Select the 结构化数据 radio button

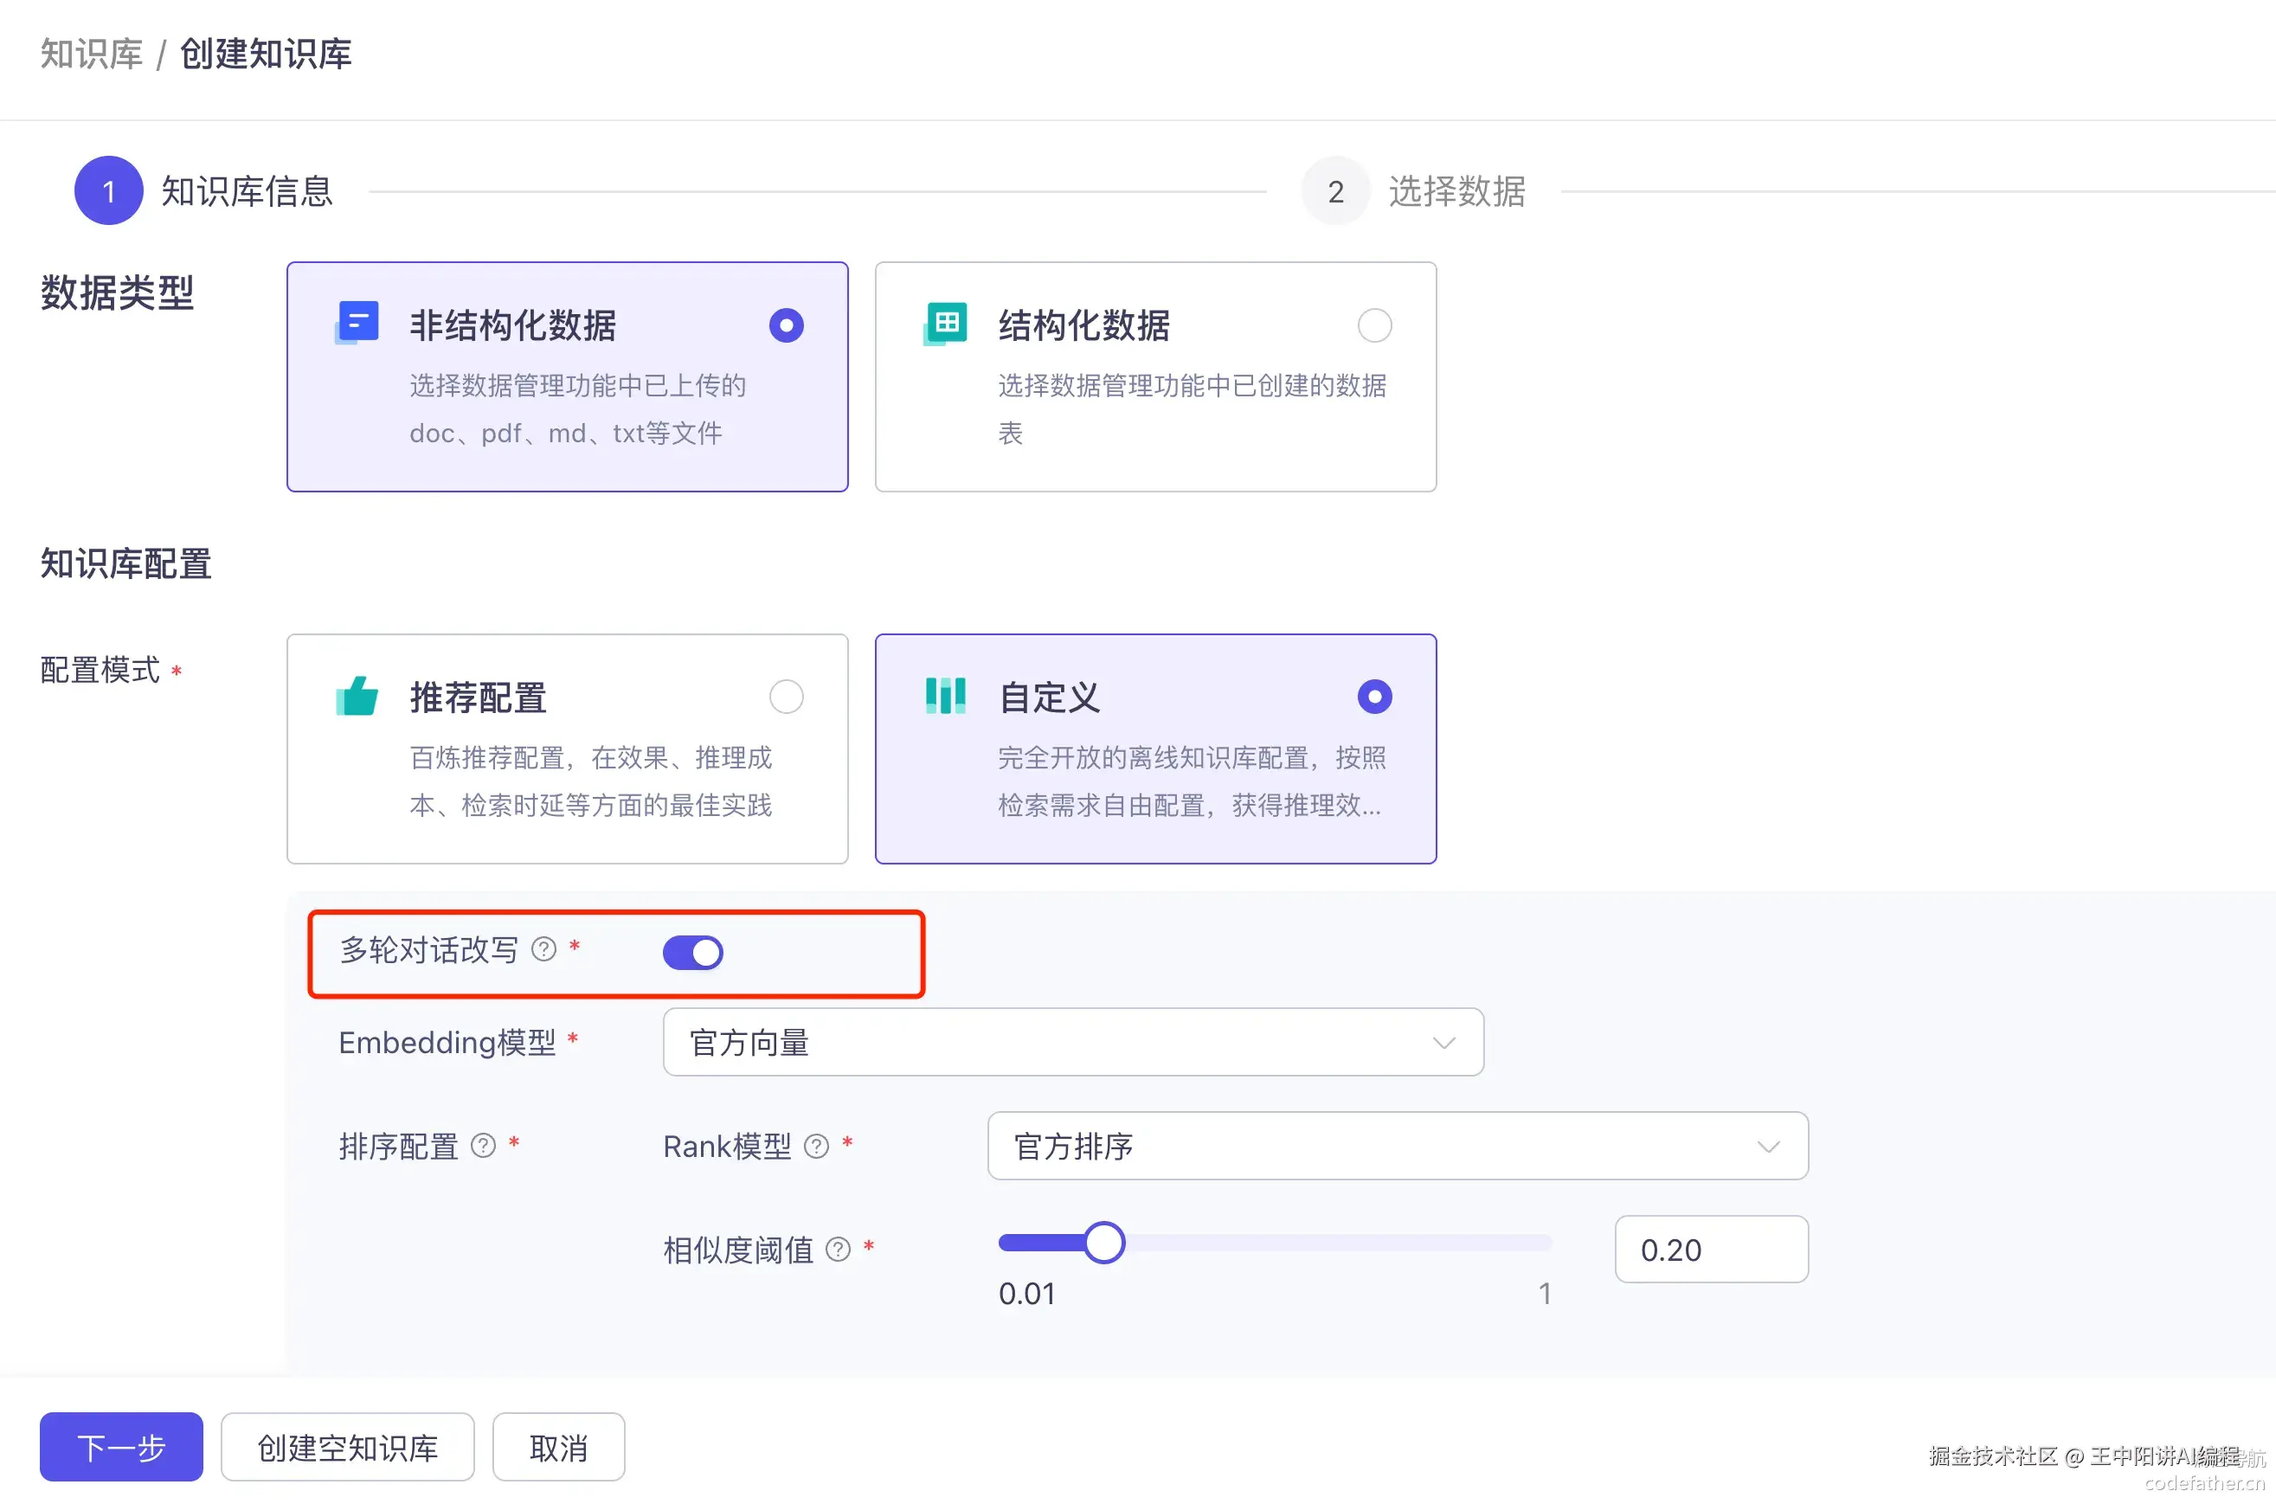tap(1373, 325)
